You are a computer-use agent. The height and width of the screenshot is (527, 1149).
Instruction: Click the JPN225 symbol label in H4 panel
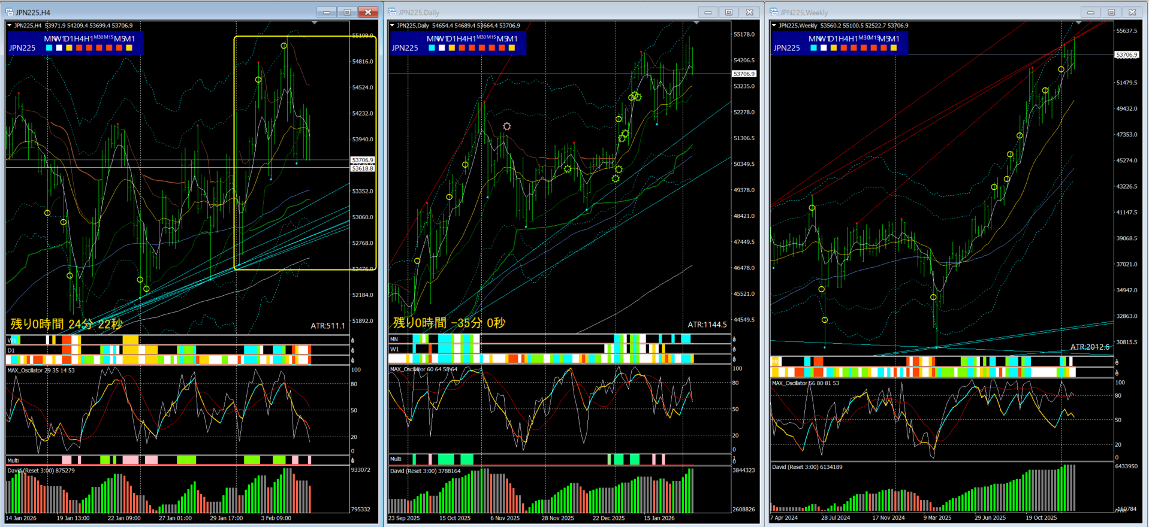point(22,48)
